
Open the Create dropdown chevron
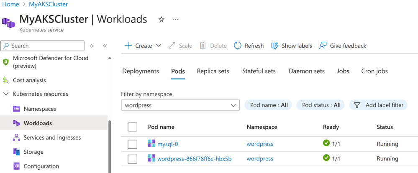point(158,46)
